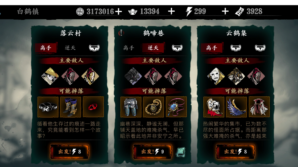View the straw-hat enemy in 落云村
Viewport: 298px width, 167px height.
[x=50, y=76]
